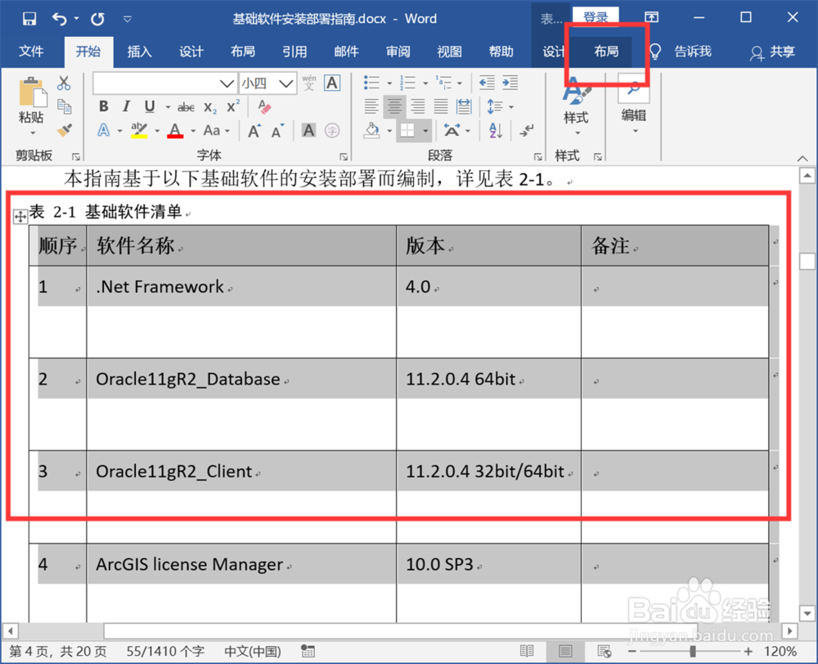The image size is (818, 664).
Task: Toggle bold formatting
Action: 104,106
